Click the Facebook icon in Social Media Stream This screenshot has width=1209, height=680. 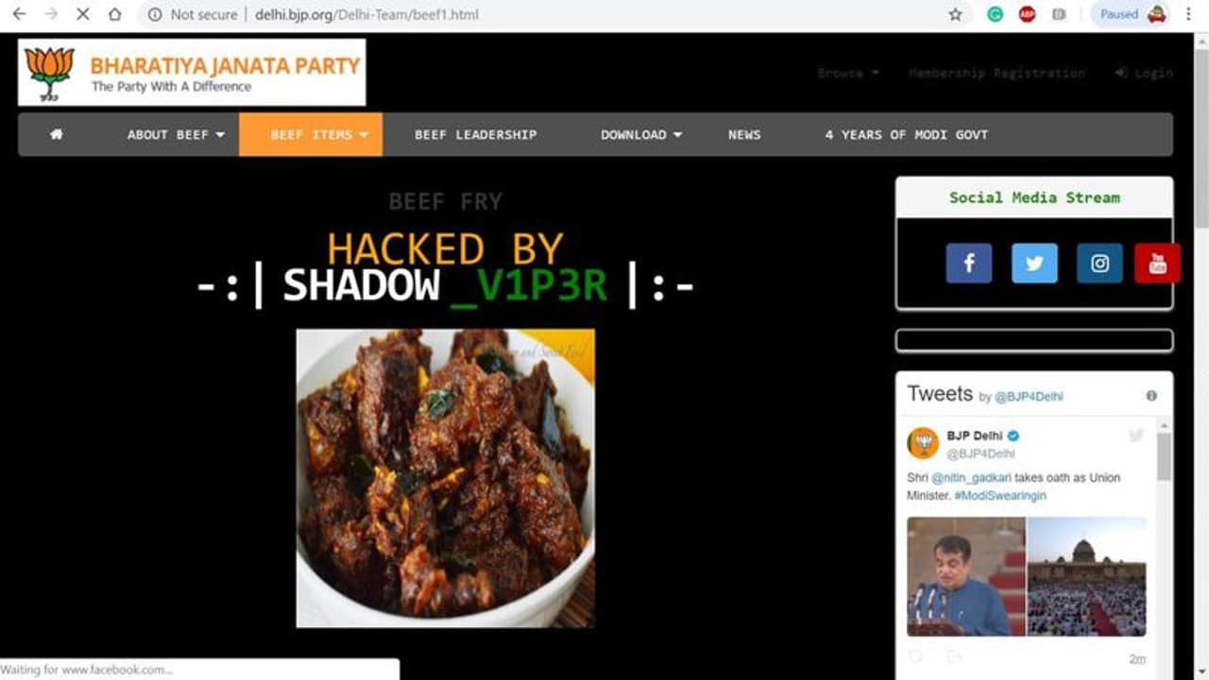coord(969,263)
